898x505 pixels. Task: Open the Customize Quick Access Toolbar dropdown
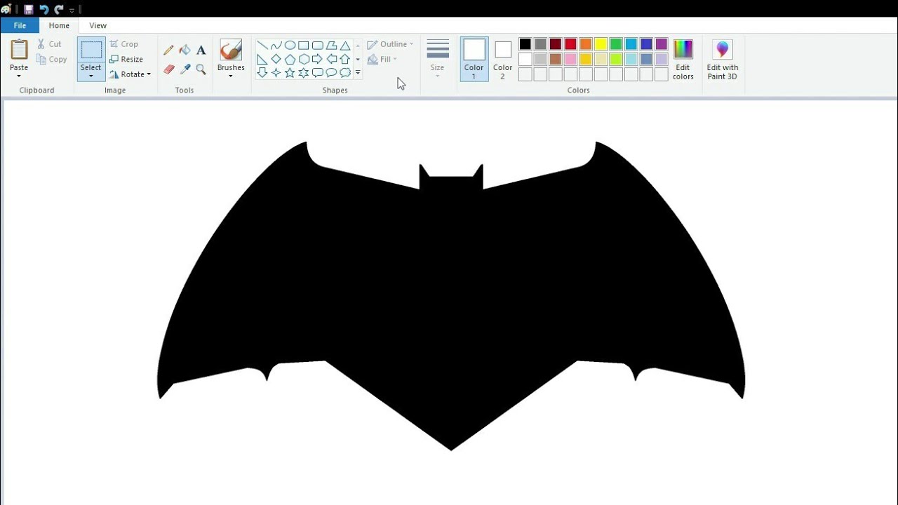coord(72,10)
